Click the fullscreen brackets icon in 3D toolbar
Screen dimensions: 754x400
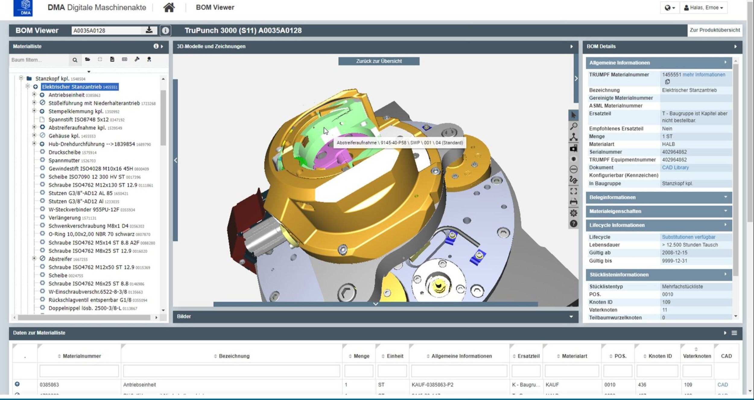point(573,191)
